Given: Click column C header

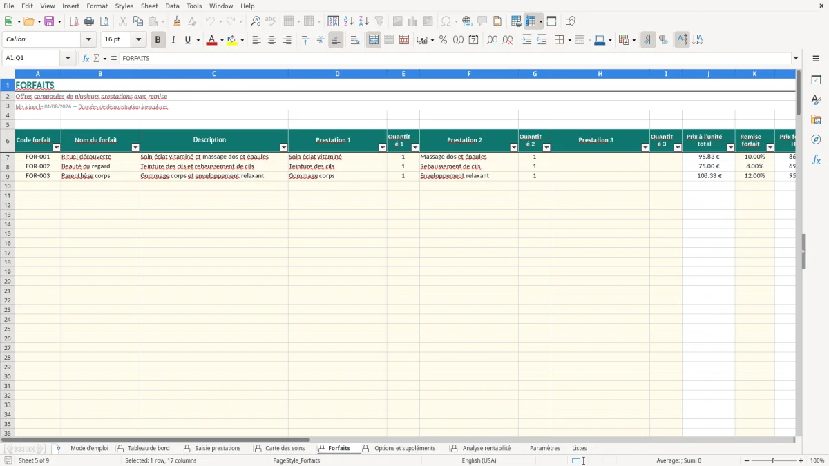Looking at the screenshot, I should (x=214, y=74).
